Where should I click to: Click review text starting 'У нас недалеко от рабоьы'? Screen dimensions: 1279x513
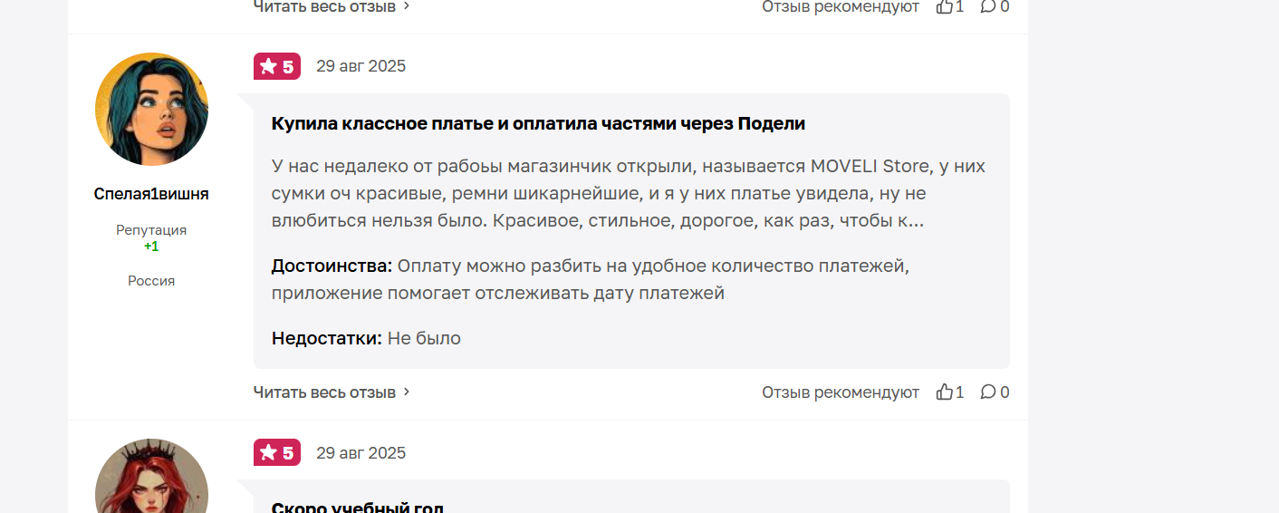pyautogui.click(x=629, y=194)
